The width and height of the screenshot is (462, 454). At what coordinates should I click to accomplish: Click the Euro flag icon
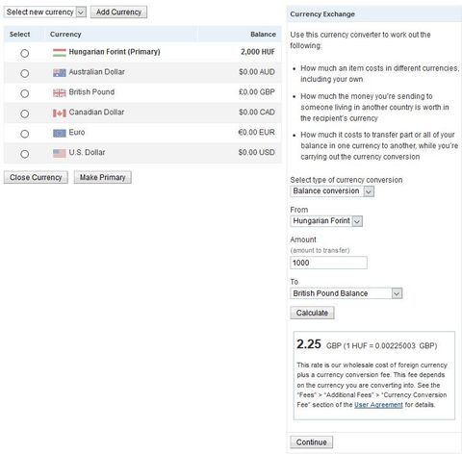point(60,133)
